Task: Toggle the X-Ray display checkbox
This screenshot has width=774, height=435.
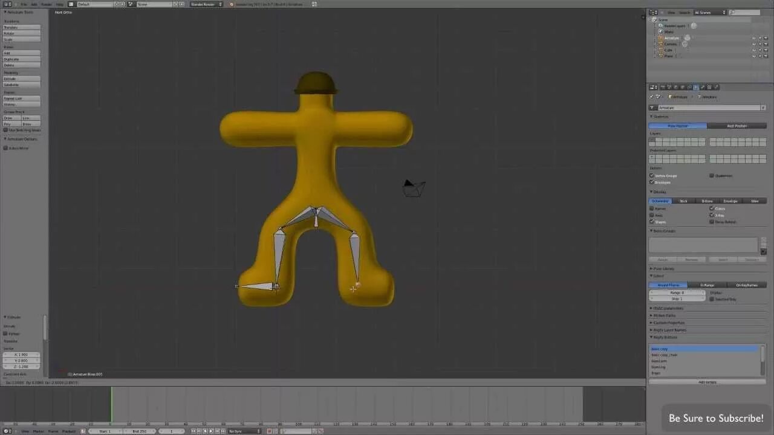Action: (x=712, y=215)
